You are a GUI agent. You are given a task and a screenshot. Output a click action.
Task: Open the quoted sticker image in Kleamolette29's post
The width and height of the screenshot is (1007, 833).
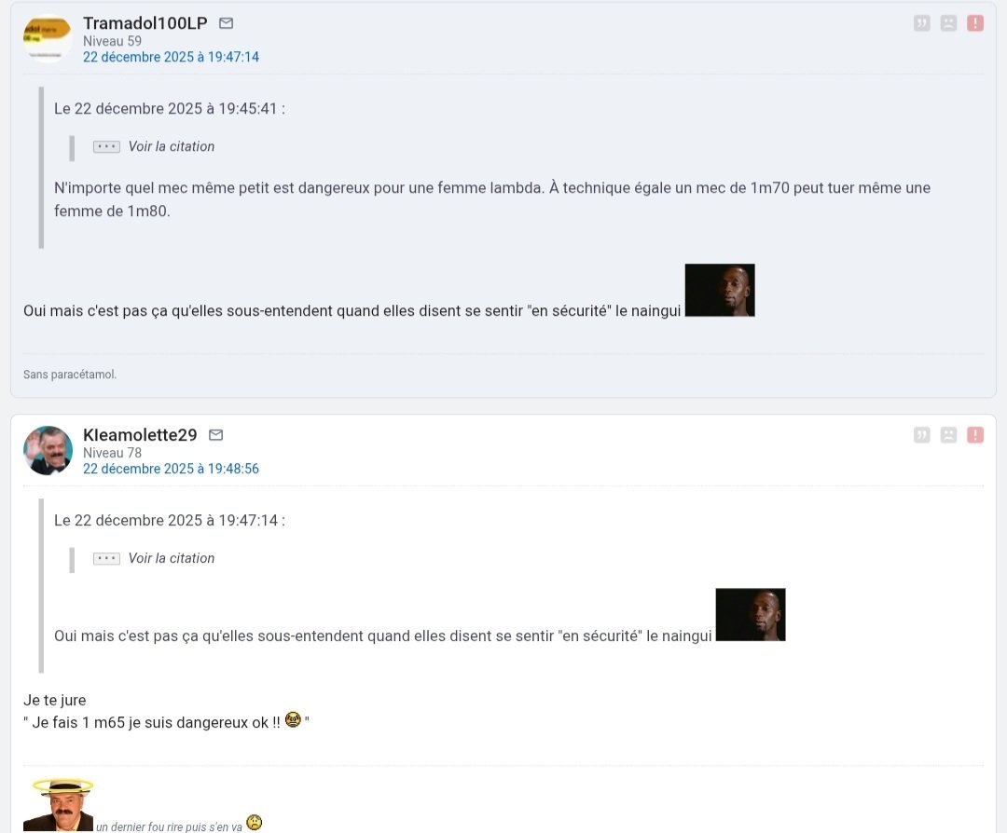pos(751,615)
